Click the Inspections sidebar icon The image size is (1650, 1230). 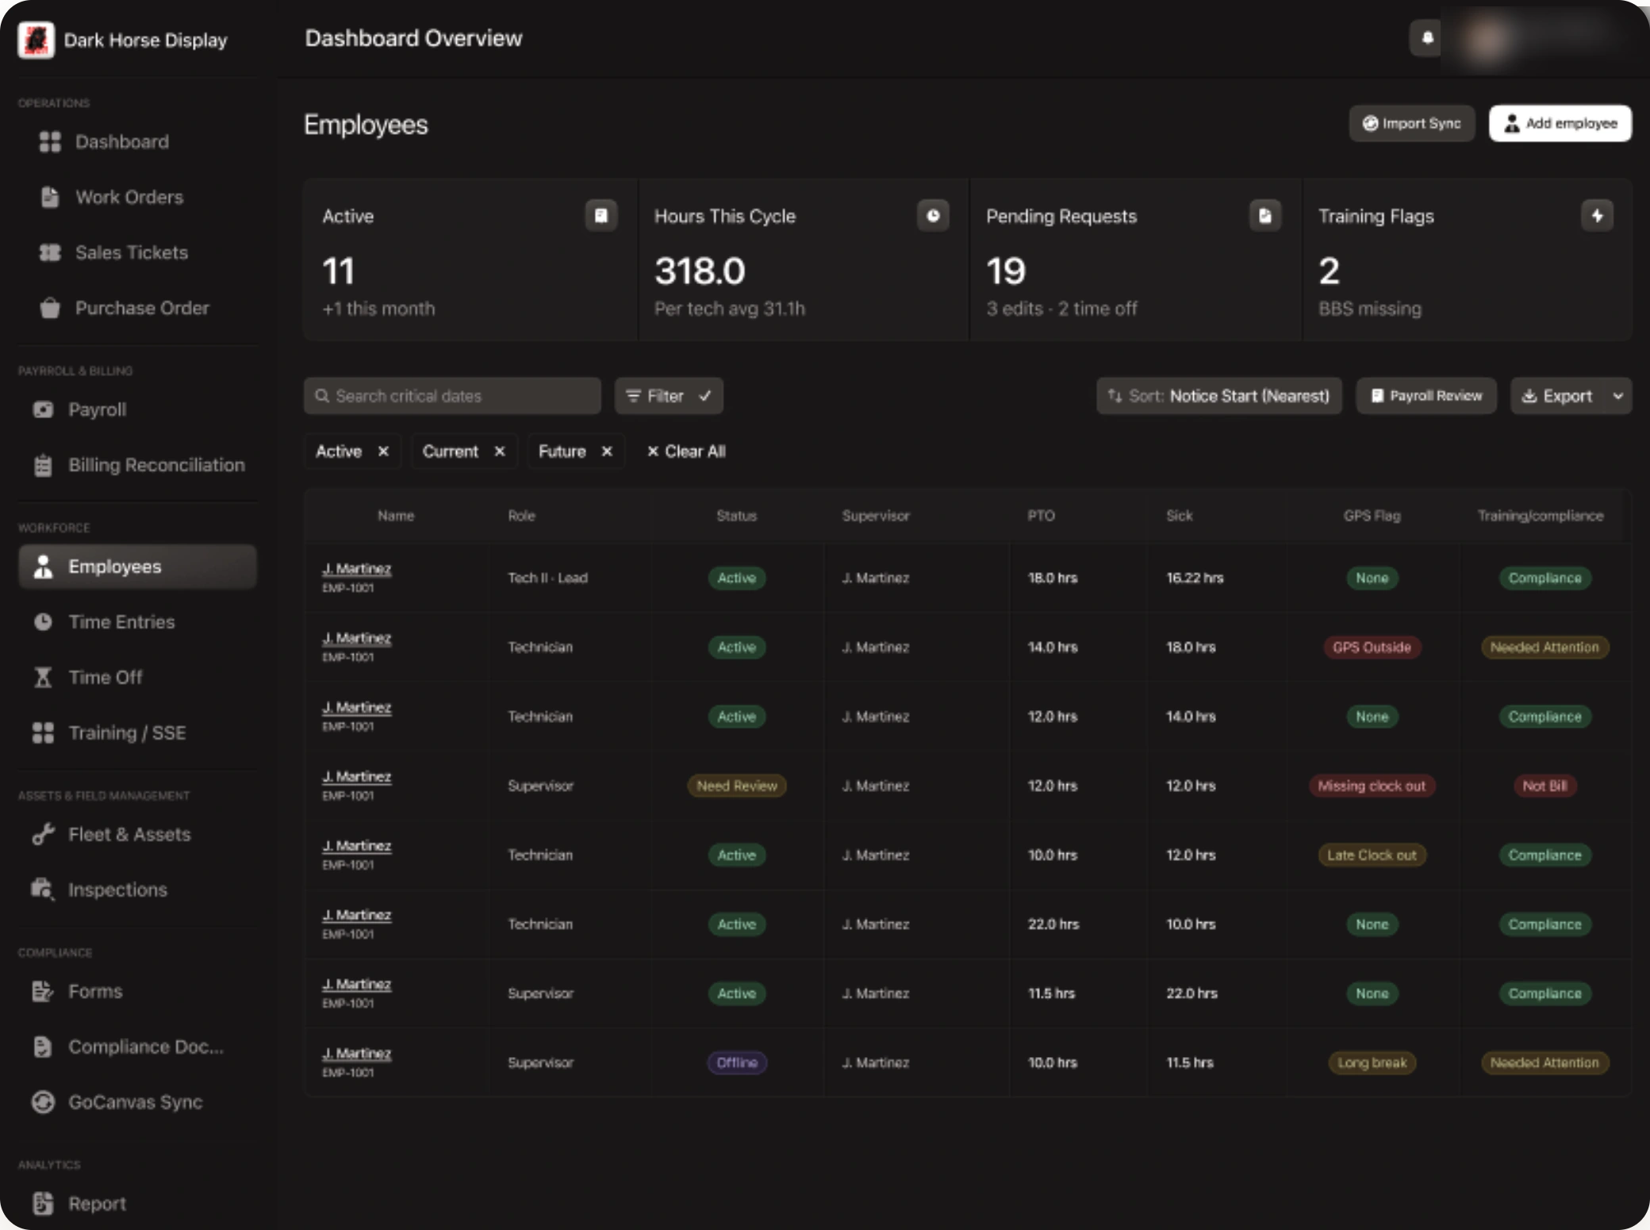tap(43, 890)
